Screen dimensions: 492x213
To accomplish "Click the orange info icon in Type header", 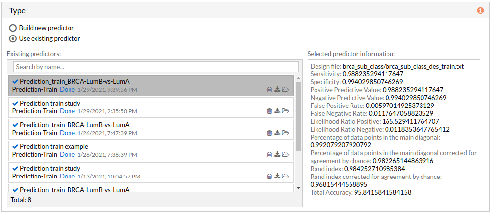I will pos(480,10).
